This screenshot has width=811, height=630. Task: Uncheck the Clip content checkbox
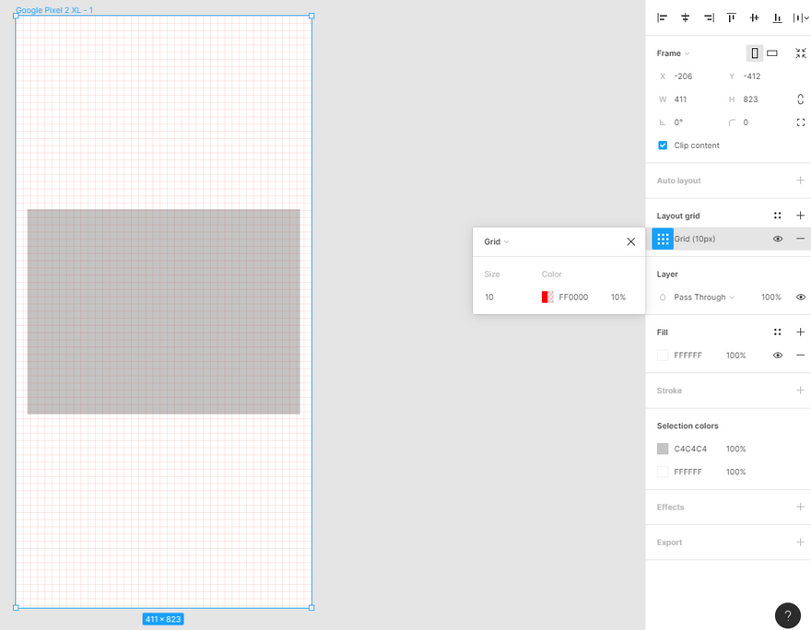(x=663, y=146)
